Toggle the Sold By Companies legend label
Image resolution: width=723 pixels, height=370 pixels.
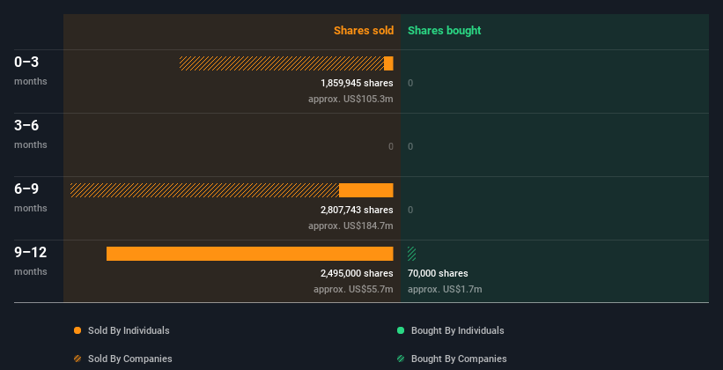point(129,359)
